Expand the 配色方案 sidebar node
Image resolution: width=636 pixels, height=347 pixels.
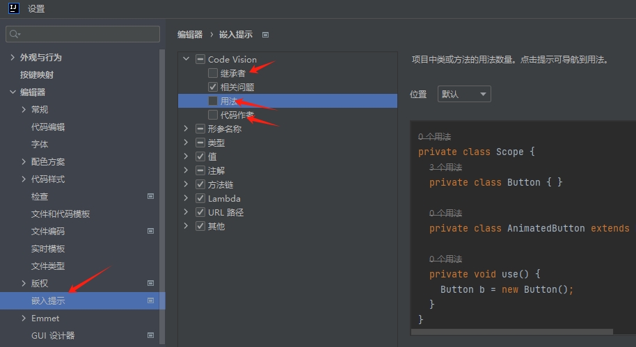pyautogui.click(x=24, y=162)
